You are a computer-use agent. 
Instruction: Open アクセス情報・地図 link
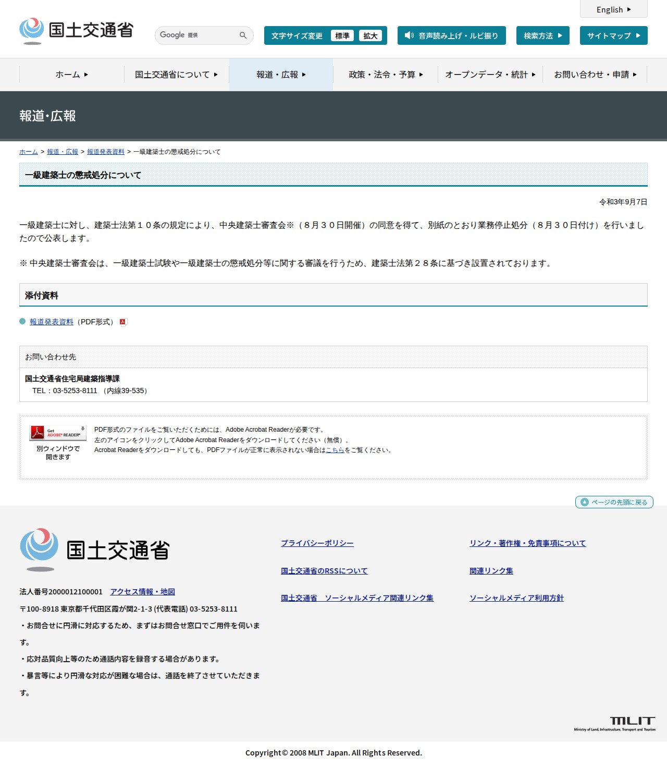pyautogui.click(x=142, y=592)
